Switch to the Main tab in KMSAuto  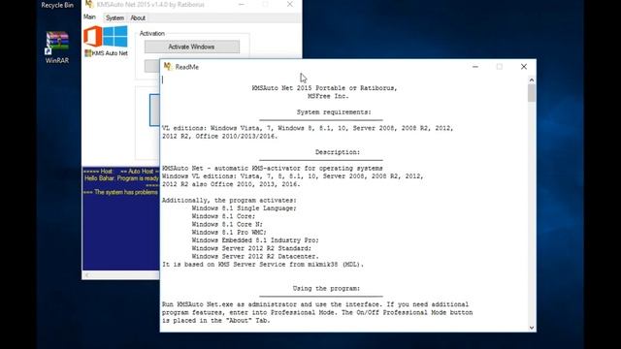[x=89, y=17]
